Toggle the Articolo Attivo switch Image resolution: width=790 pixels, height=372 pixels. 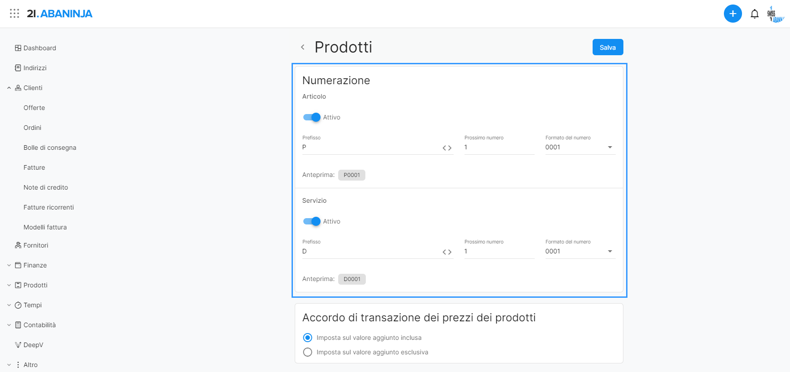coord(311,117)
